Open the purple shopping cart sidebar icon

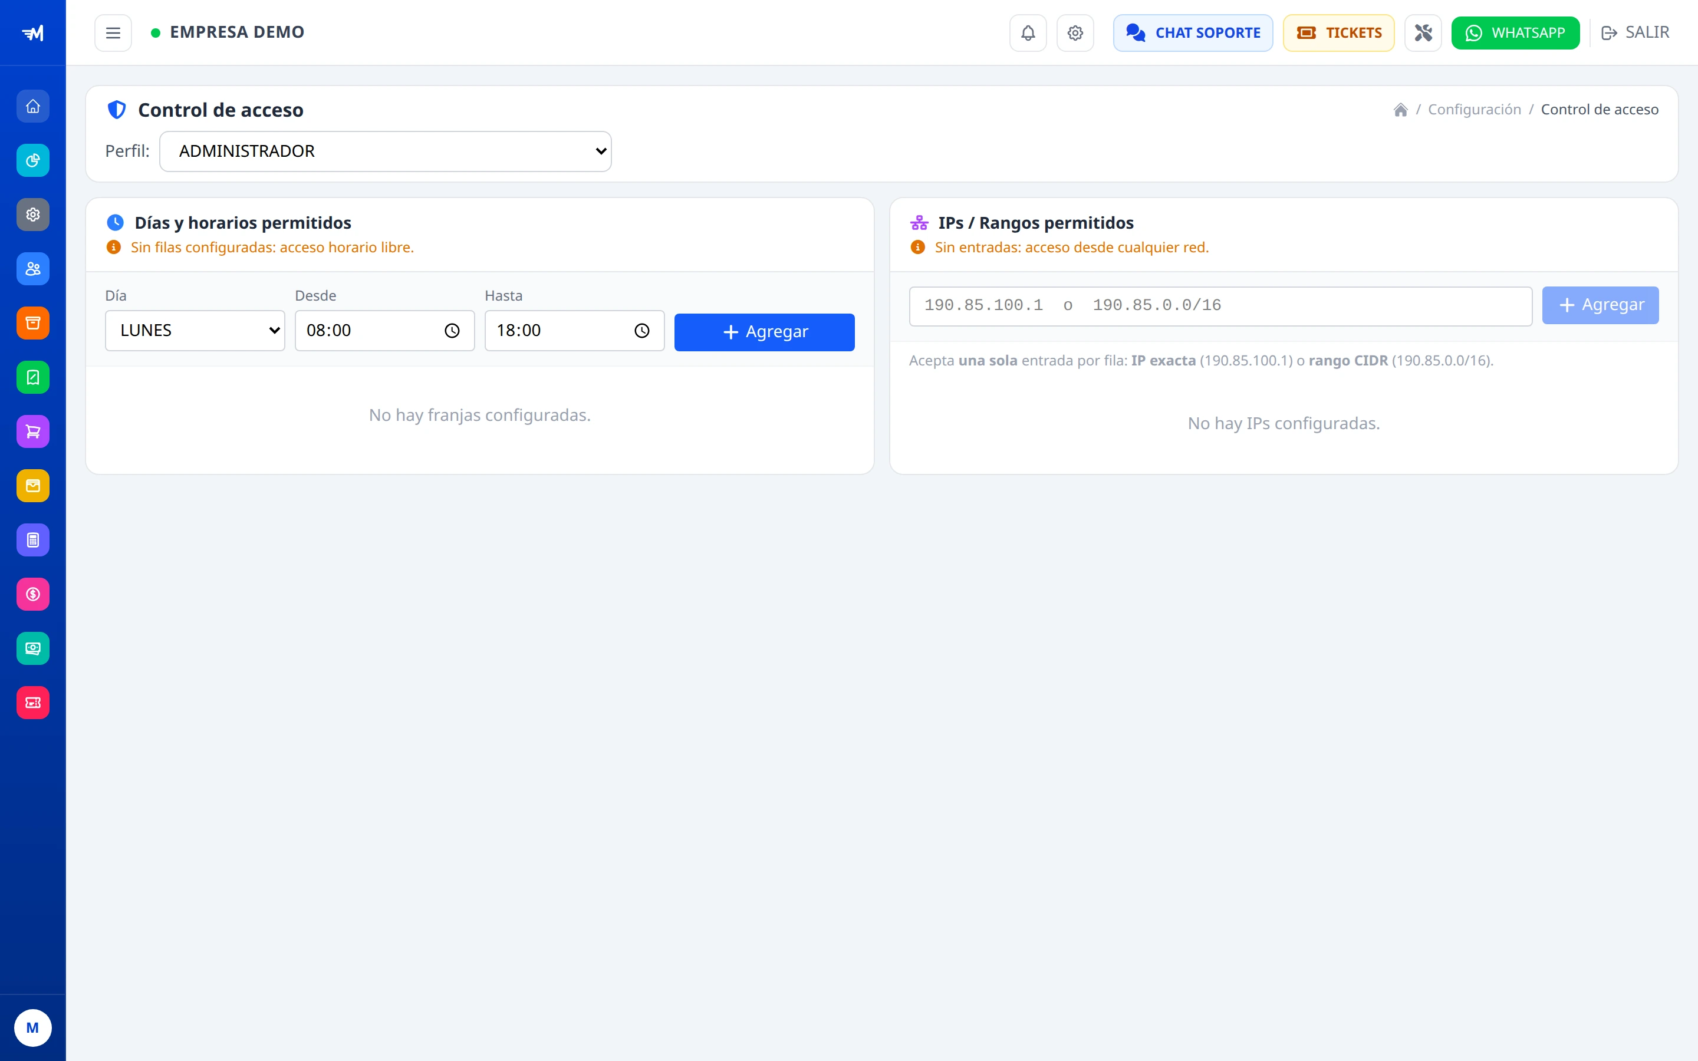coord(33,431)
